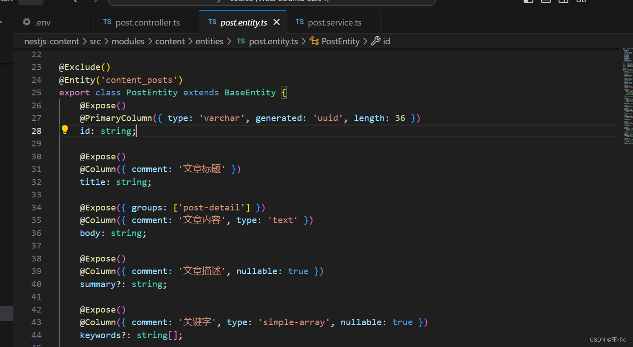Click the gear icon on the .env tab

click(x=26, y=22)
